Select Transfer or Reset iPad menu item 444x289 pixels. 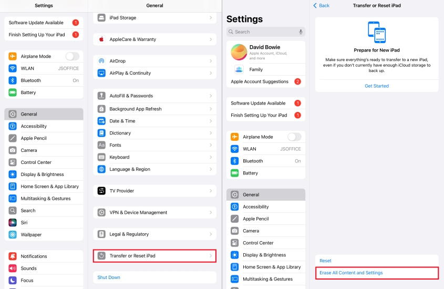point(154,256)
